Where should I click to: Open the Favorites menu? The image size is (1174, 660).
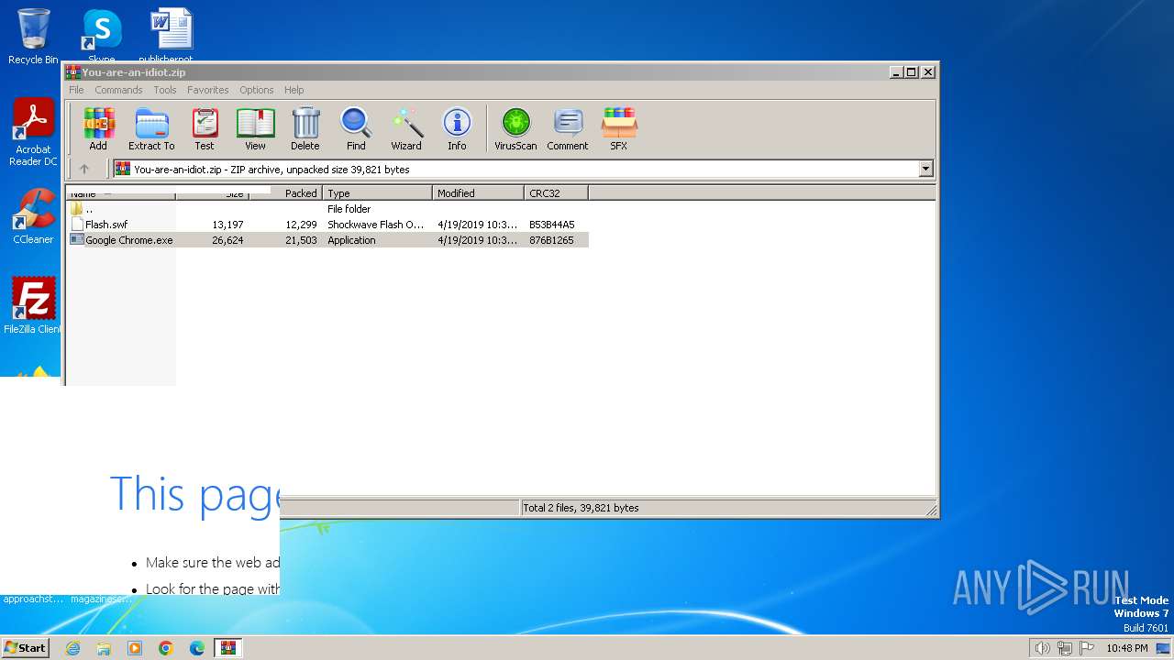point(208,90)
